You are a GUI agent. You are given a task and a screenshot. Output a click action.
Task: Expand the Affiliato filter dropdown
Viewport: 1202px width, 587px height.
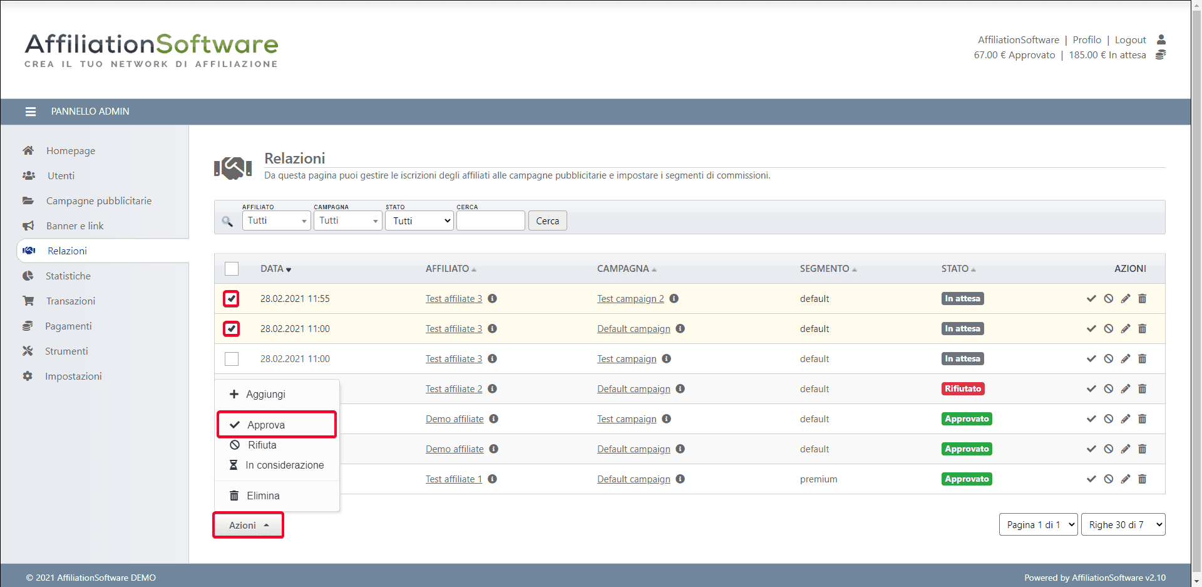(276, 221)
